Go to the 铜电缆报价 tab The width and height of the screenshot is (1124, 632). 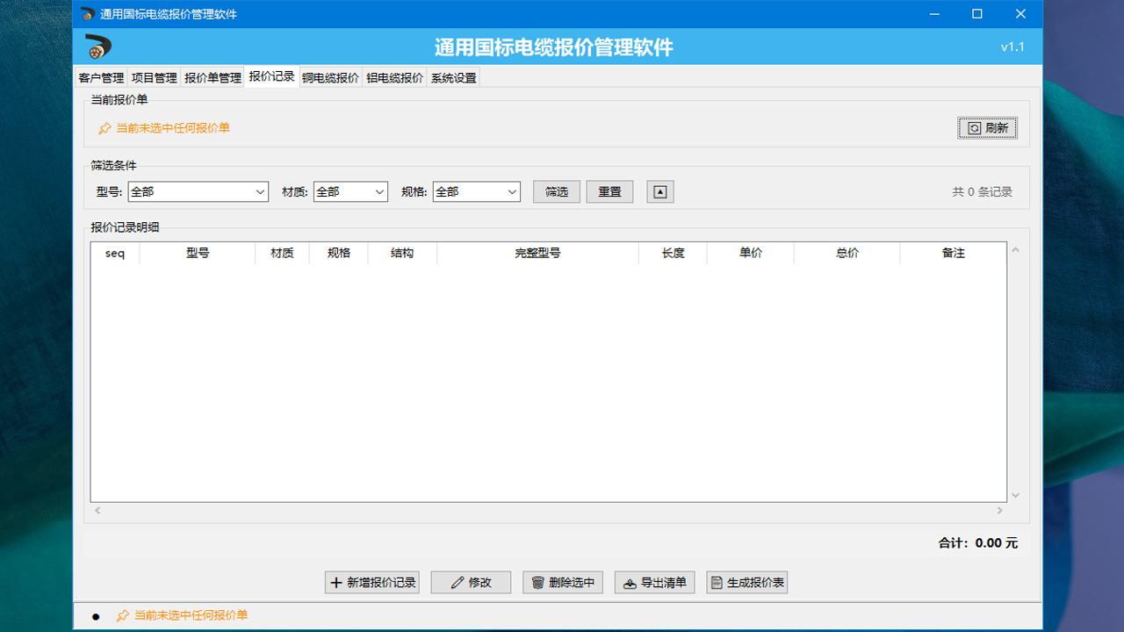point(330,77)
